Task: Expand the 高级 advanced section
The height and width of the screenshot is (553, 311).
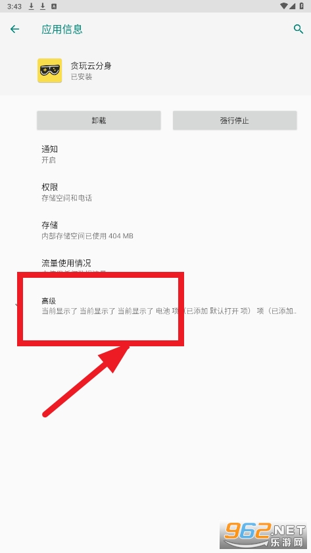Action: pos(155,305)
